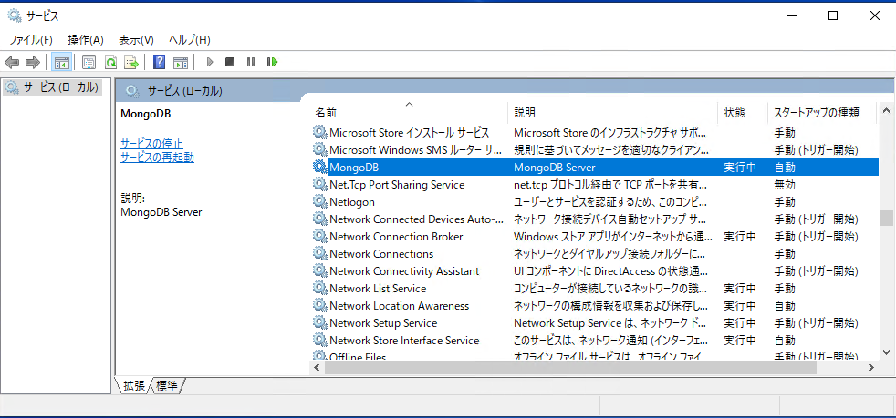Pause service with the pause toolbar button
896x418 pixels.
[250, 62]
